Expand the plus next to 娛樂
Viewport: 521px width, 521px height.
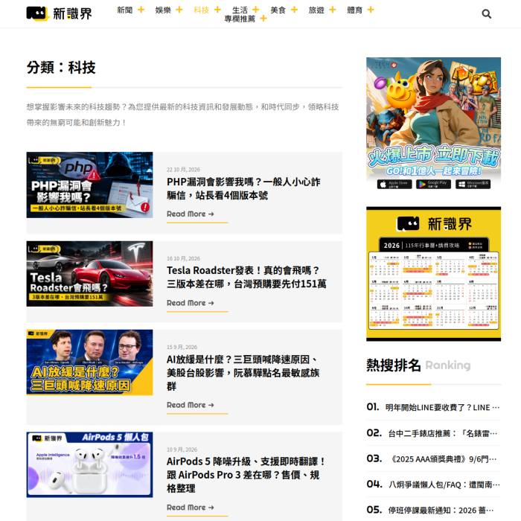pos(179,10)
